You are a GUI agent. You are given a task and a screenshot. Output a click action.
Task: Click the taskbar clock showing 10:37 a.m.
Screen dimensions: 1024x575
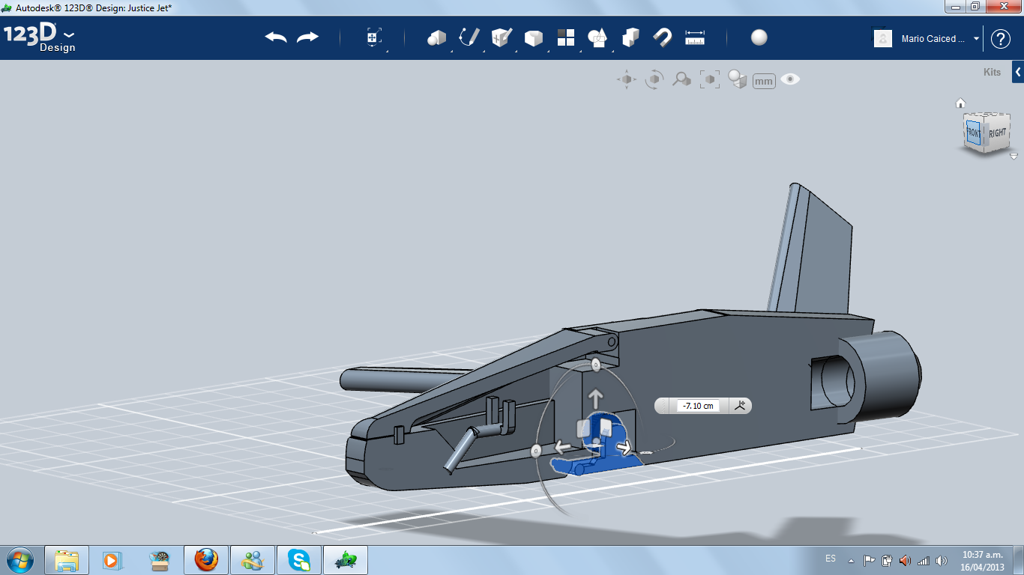click(x=983, y=561)
